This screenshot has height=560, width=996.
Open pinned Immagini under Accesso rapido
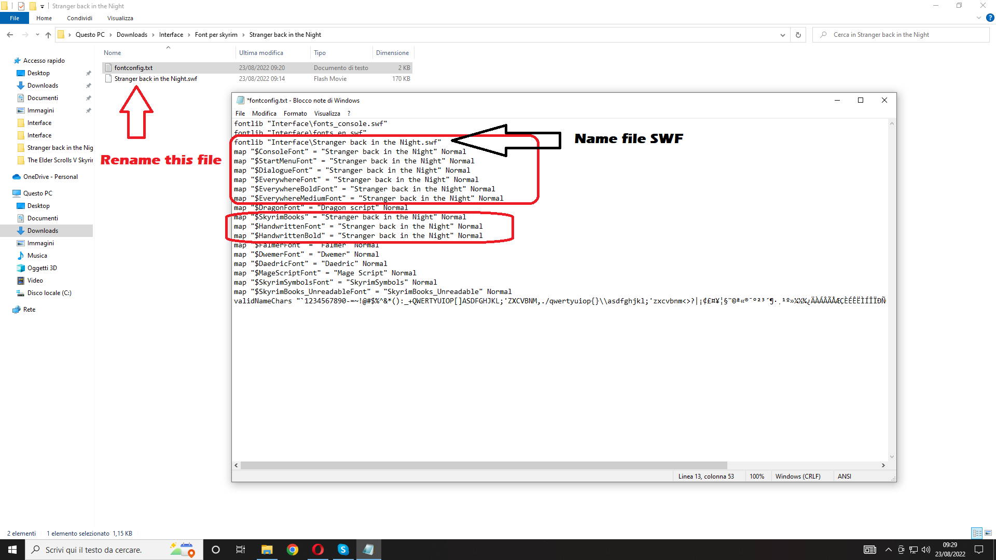tap(40, 110)
